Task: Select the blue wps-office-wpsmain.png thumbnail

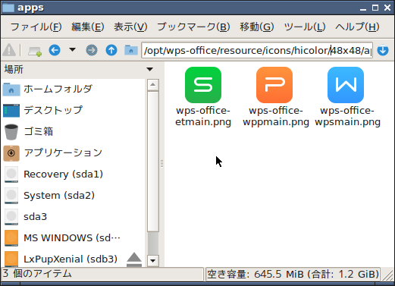Action: point(346,85)
